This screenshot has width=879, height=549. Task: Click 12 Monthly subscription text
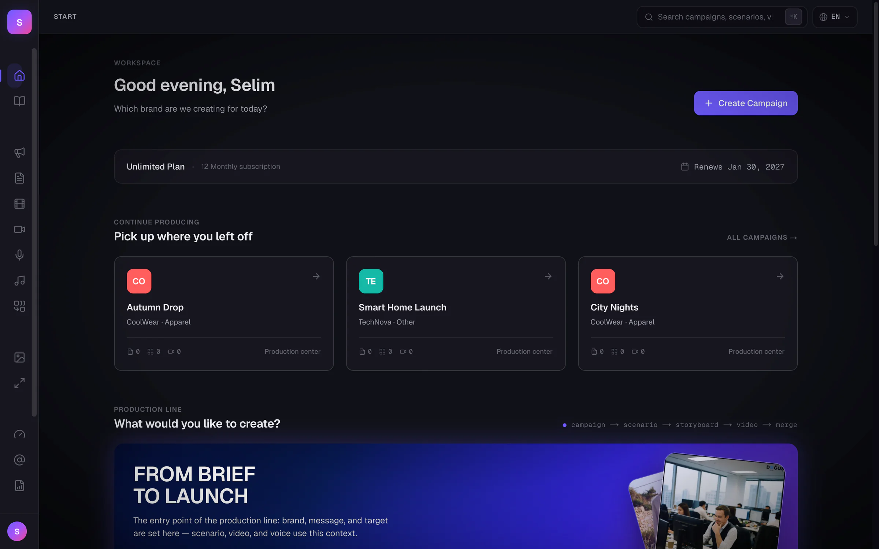pos(240,167)
